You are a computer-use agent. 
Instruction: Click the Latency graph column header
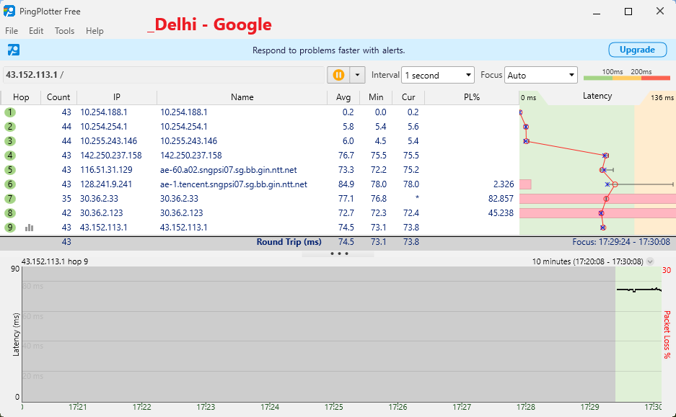coord(597,97)
